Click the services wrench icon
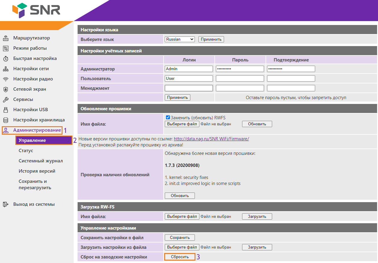 (5, 100)
